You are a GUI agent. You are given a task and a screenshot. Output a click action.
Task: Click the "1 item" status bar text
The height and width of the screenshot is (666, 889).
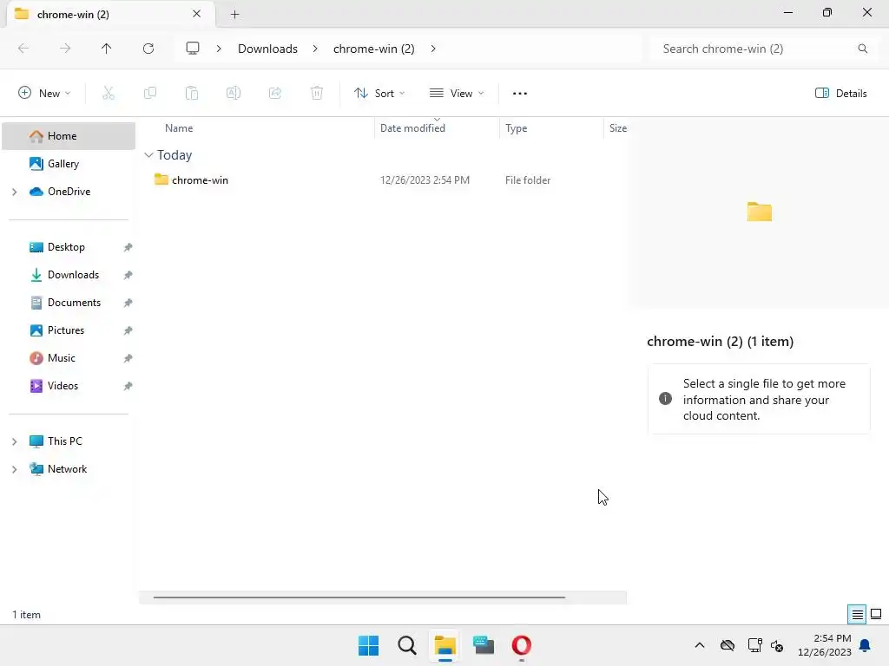[x=27, y=615]
